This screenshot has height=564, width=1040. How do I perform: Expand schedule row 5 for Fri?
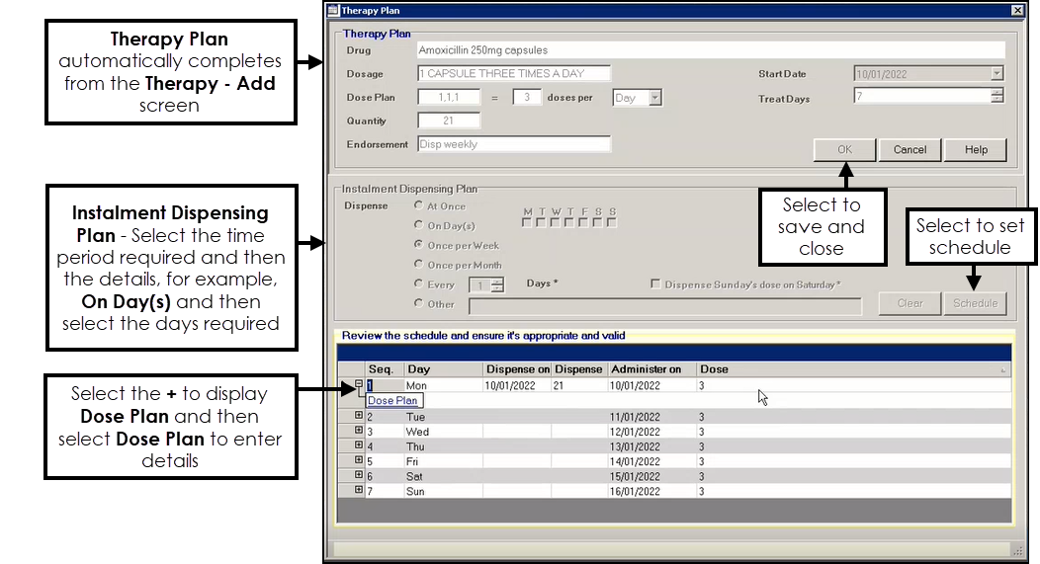click(359, 461)
